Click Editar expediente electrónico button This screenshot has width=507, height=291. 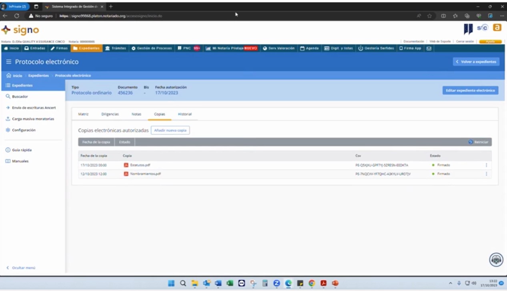pos(470,90)
